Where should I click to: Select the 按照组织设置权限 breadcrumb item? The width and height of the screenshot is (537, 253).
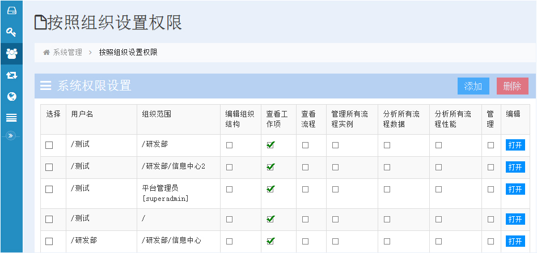tap(128, 53)
